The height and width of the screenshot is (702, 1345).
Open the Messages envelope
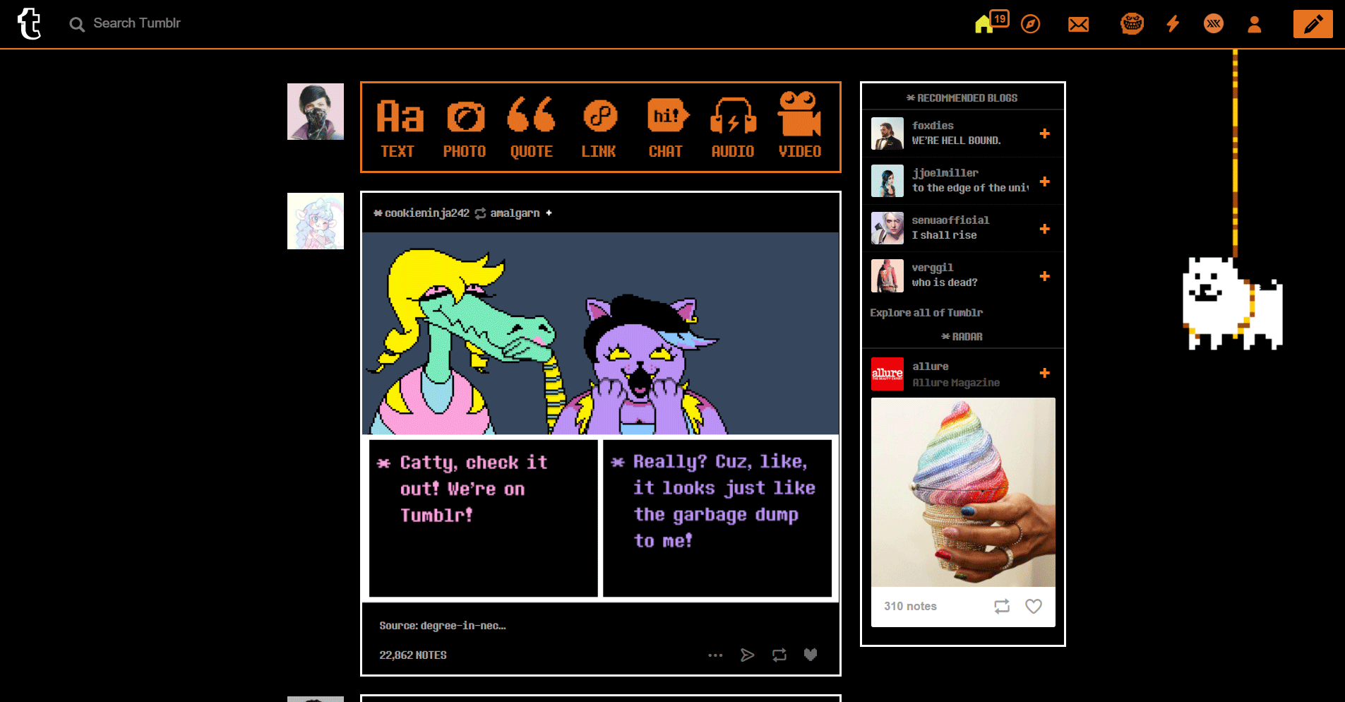pos(1078,23)
